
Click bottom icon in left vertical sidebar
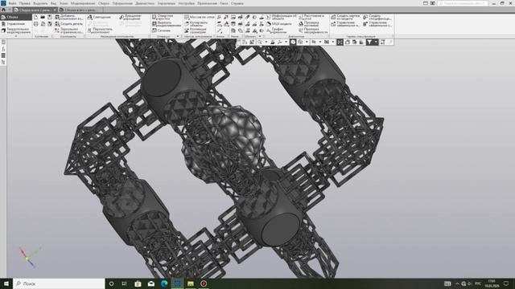tap(3, 62)
